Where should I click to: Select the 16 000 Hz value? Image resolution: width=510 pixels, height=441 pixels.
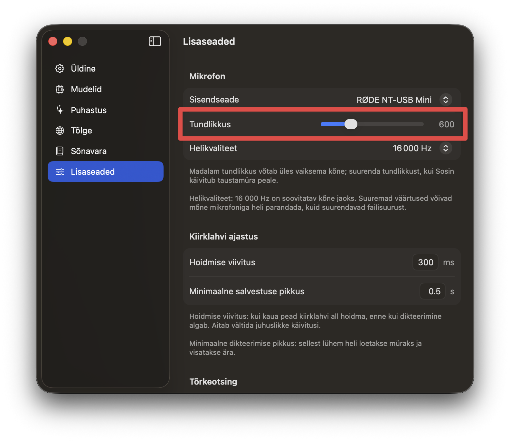(x=412, y=148)
